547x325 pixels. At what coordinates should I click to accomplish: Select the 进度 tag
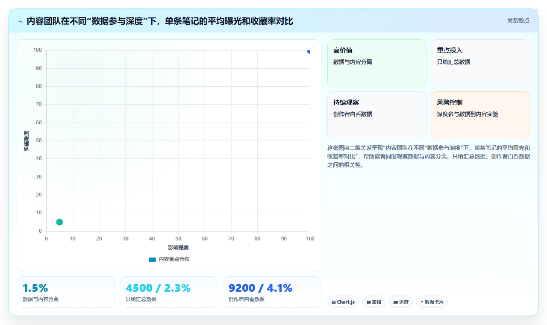tap(401, 302)
